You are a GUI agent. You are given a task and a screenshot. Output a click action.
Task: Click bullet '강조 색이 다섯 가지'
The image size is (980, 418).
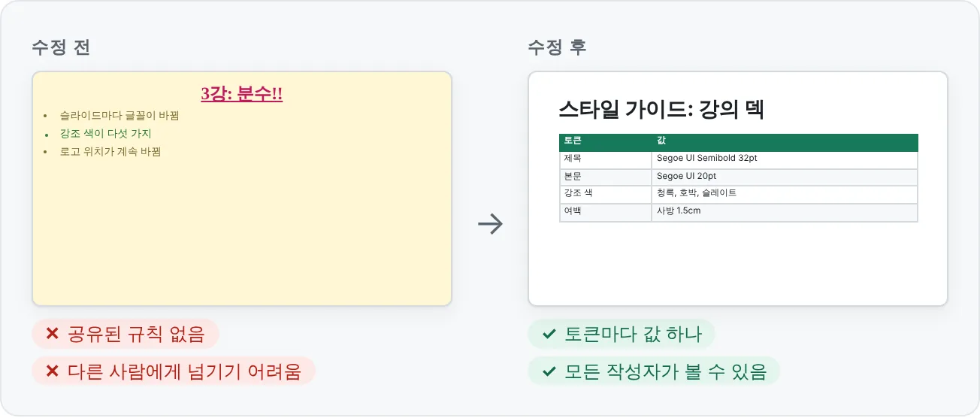(106, 134)
